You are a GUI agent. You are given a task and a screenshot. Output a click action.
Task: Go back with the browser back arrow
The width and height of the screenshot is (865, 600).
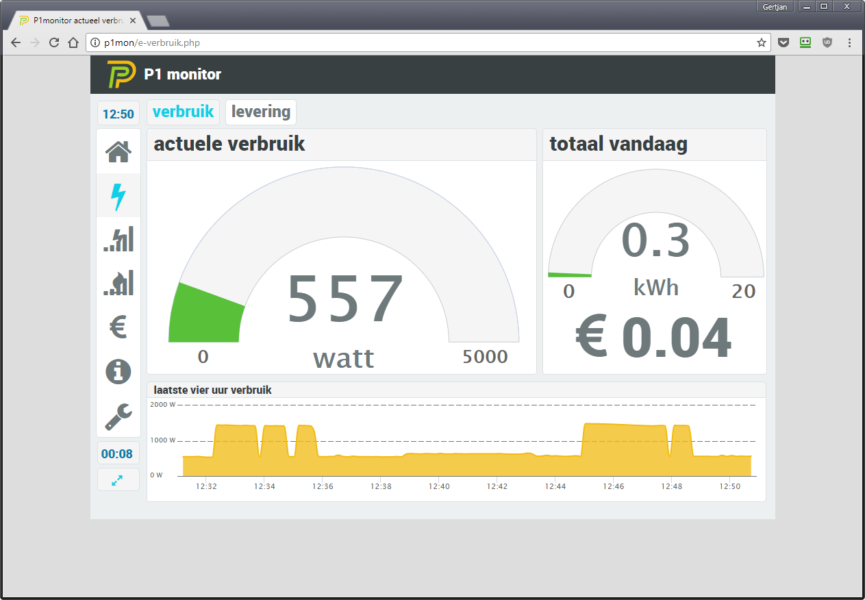point(16,42)
